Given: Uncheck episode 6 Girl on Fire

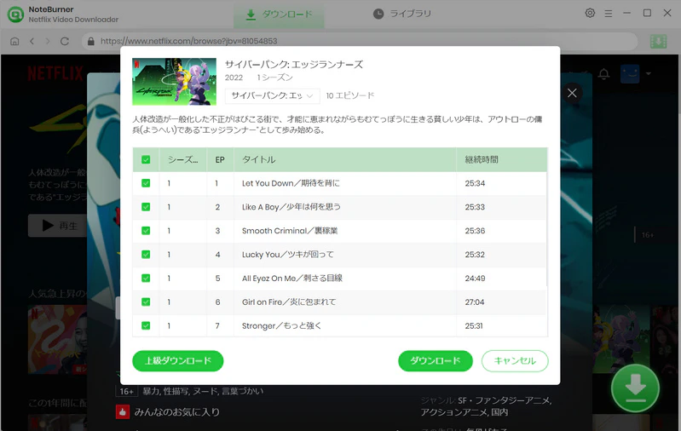Looking at the screenshot, I should pyautogui.click(x=146, y=302).
